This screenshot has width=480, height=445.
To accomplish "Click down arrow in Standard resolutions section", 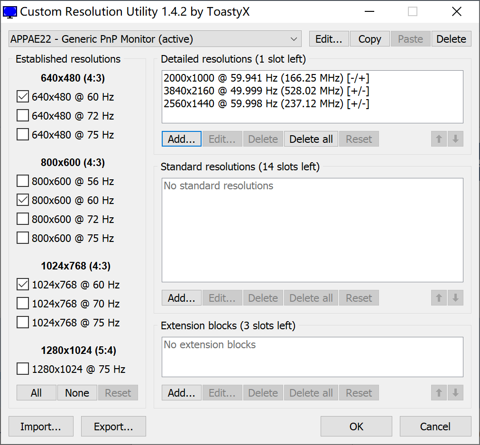I will [455, 298].
